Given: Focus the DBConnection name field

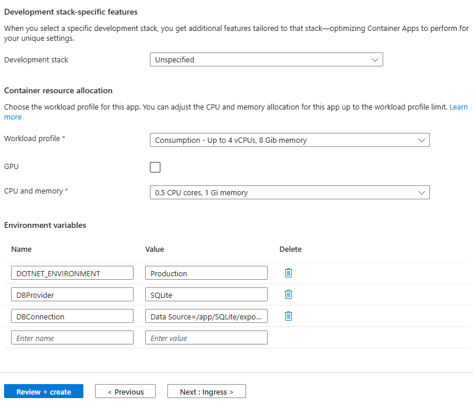Looking at the screenshot, I should pyautogui.click(x=72, y=316).
